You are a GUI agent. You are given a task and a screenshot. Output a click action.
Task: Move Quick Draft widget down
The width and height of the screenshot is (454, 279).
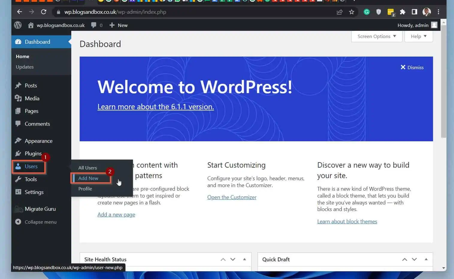tap(414, 259)
